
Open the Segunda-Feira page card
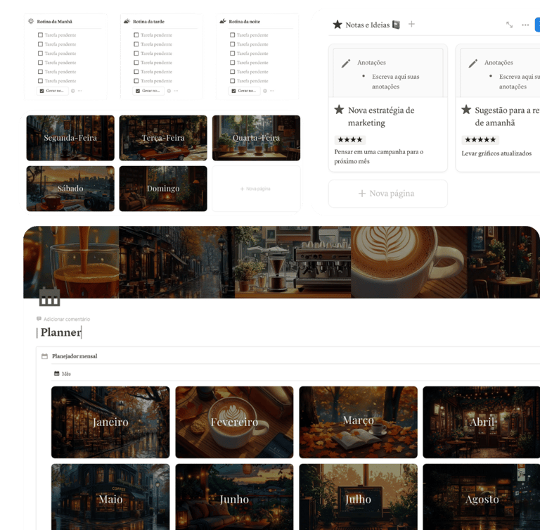(x=70, y=138)
